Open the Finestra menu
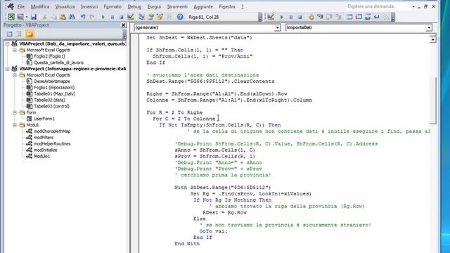The image size is (450, 253). (227, 6)
